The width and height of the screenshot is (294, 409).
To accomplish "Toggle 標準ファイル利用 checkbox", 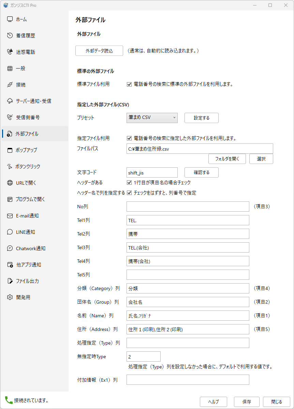I will coord(129,84).
